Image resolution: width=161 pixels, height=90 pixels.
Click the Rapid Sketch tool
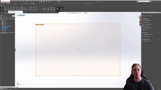[x=54, y=9]
